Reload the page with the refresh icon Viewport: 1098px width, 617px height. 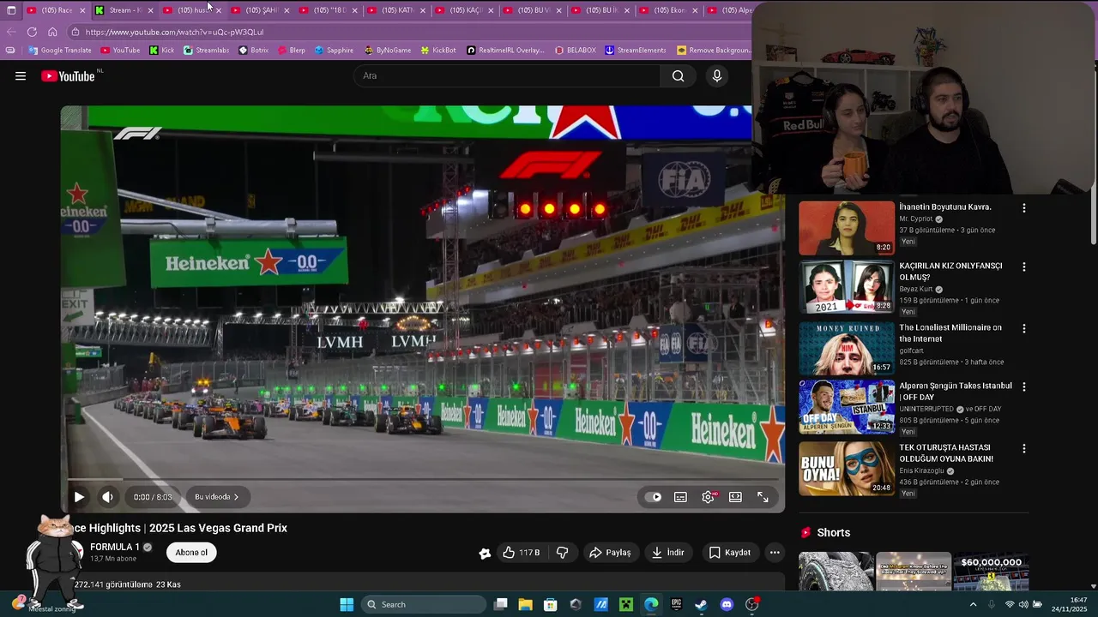click(x=32, y=32)
